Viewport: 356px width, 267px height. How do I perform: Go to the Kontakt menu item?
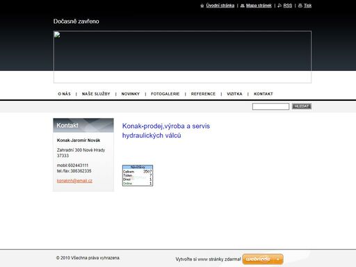(x=264, y=94)
